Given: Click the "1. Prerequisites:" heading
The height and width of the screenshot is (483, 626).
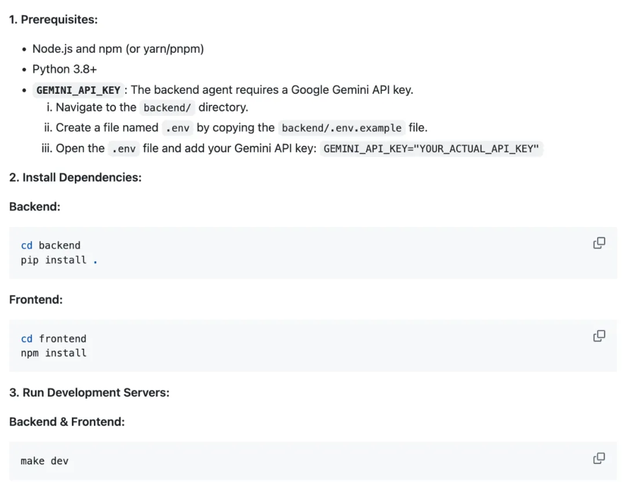Looking at the screenshot, I should pyautogui.click(x=53, y=19).
